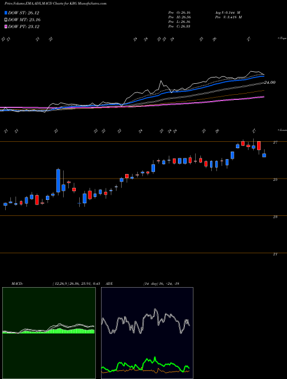Click the 'Pre O: 26.16' open value
Image resolution: width=287 pixels, height=379 pixels.
180,12
